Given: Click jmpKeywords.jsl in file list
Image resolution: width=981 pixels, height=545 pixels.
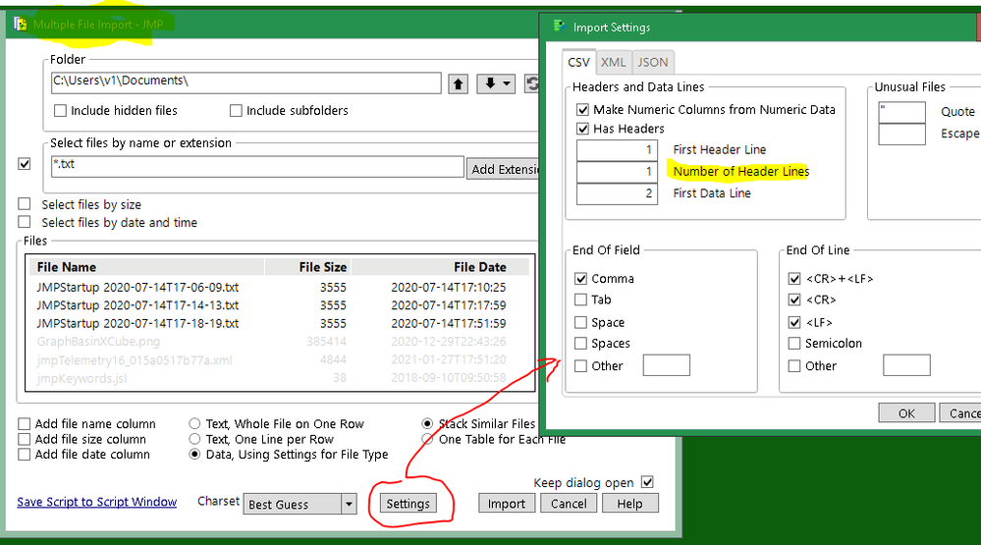Looking at the screenshot, I should click(x=82, y=378).
